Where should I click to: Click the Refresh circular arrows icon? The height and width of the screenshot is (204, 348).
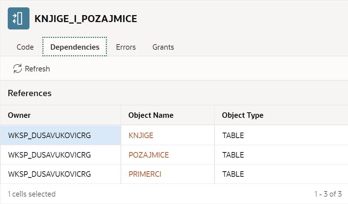pos(17,68)
